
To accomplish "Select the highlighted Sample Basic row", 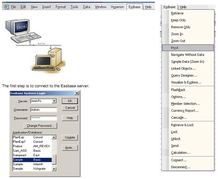I will 32,160.
